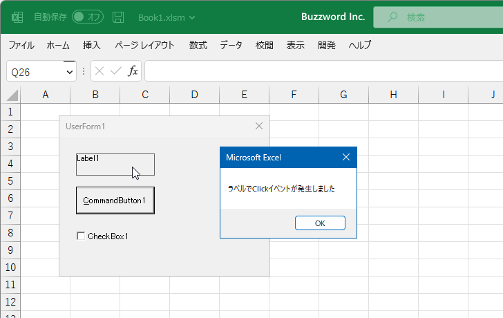Screen dimensions: 503x318
Task: Click CommandButton1 on UserForm1
Action: [x=115, y=200]
